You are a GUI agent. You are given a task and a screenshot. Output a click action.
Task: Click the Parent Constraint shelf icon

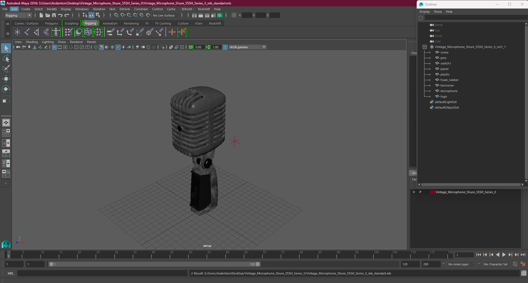point(110,32)
